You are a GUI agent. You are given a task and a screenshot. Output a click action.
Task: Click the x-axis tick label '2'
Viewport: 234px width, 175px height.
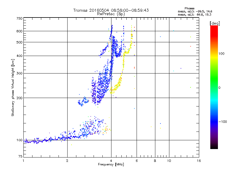[x=67, y=161]
